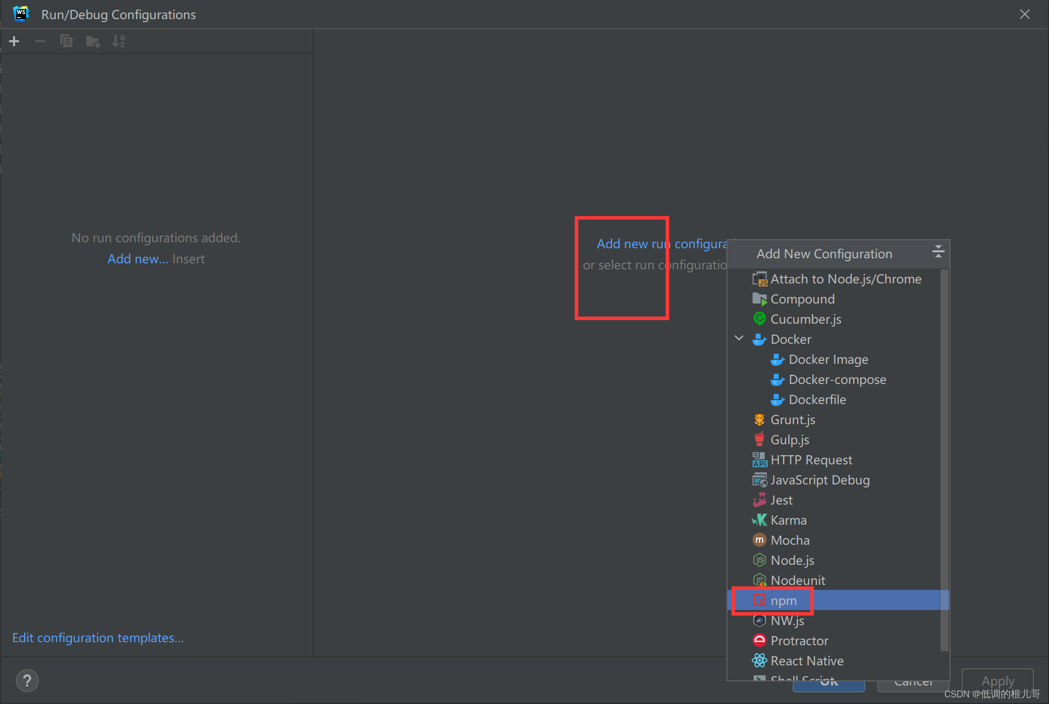Click the Move into new folder icon
Screen dimensions: 1049x704
[x=93, y=41]
